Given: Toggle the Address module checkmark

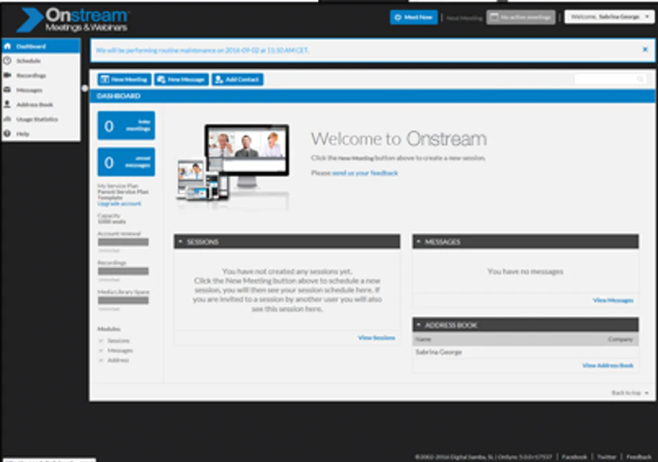Looking at the screenshot, I should pyautogui.click(x=101, y=360).
